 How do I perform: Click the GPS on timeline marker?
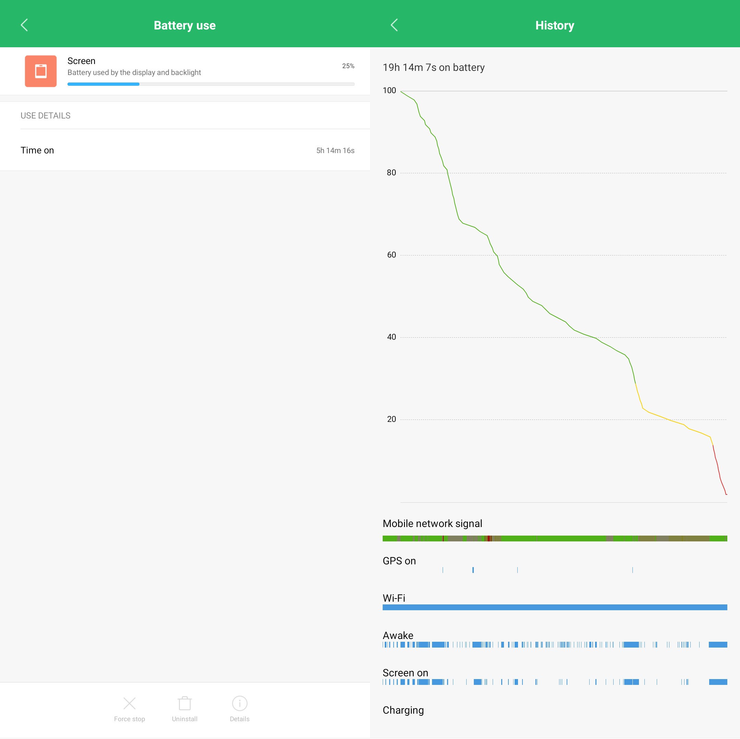[x=473, y=570]
